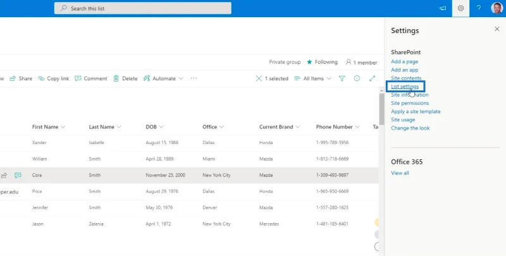Viewport: 506px width, 256px height.
Task: Open the more options ellipsis
Action: (194, 78)
